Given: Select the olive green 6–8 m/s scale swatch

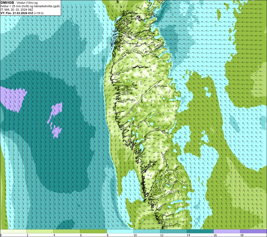Looking at the screenshot, I should [93, 231].
